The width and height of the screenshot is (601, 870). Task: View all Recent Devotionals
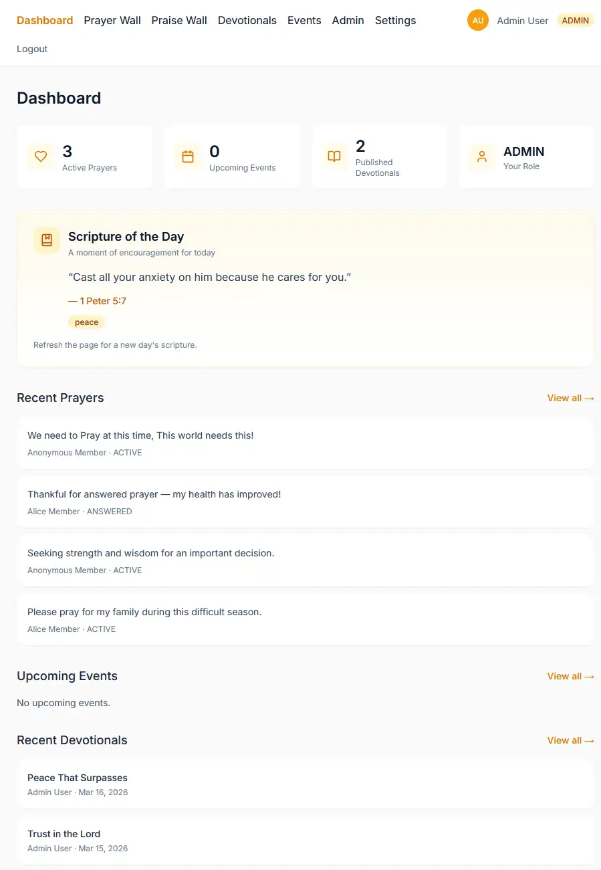click(570, 740)
